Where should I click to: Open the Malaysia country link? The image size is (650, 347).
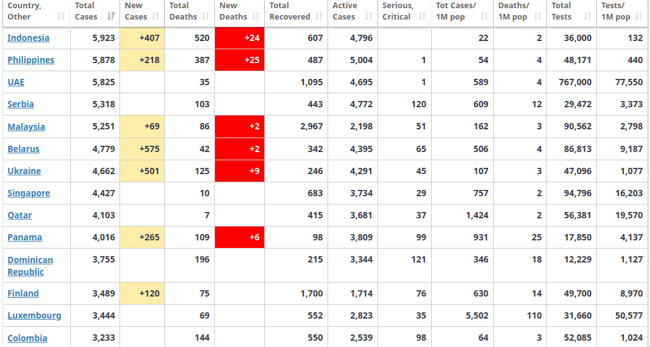26,127
